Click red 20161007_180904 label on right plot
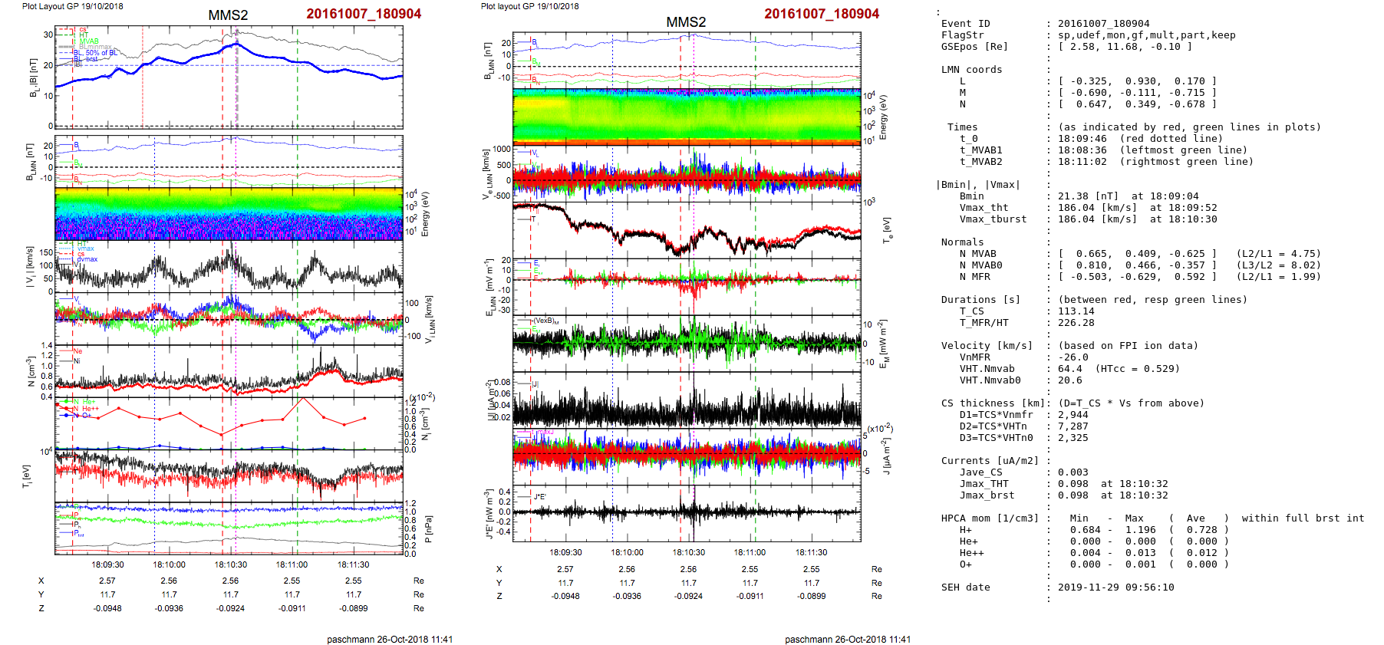Viewport: 1384px width, 645px height. click(x=822, y=14)
